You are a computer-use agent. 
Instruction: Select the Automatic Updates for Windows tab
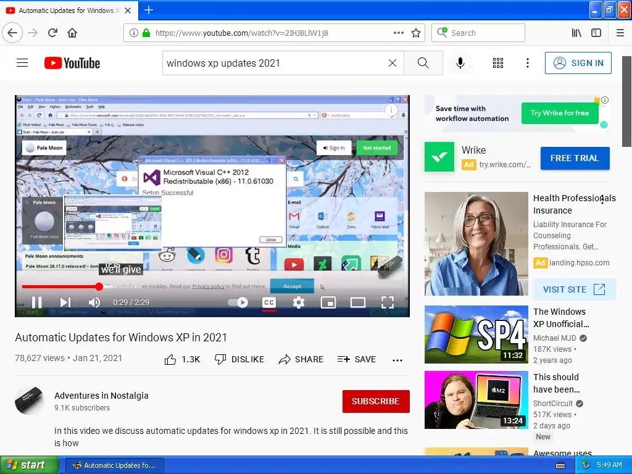[x=69, y=10]
